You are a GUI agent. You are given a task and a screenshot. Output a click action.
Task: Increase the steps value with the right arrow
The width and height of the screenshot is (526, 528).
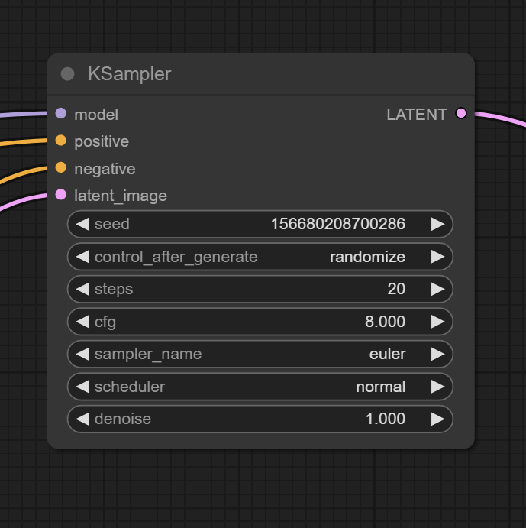pos(437,290)
